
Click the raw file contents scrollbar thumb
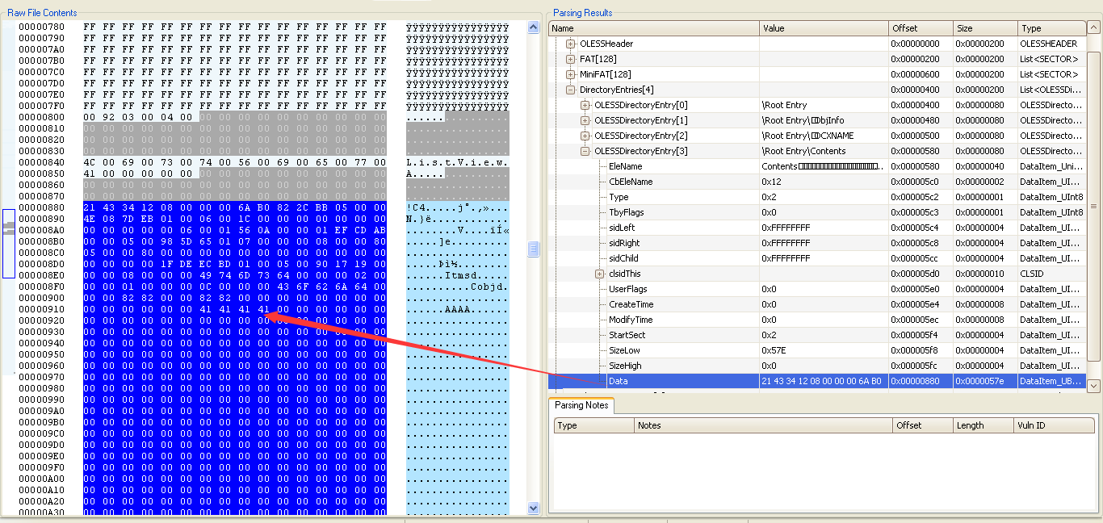[533, 249]
